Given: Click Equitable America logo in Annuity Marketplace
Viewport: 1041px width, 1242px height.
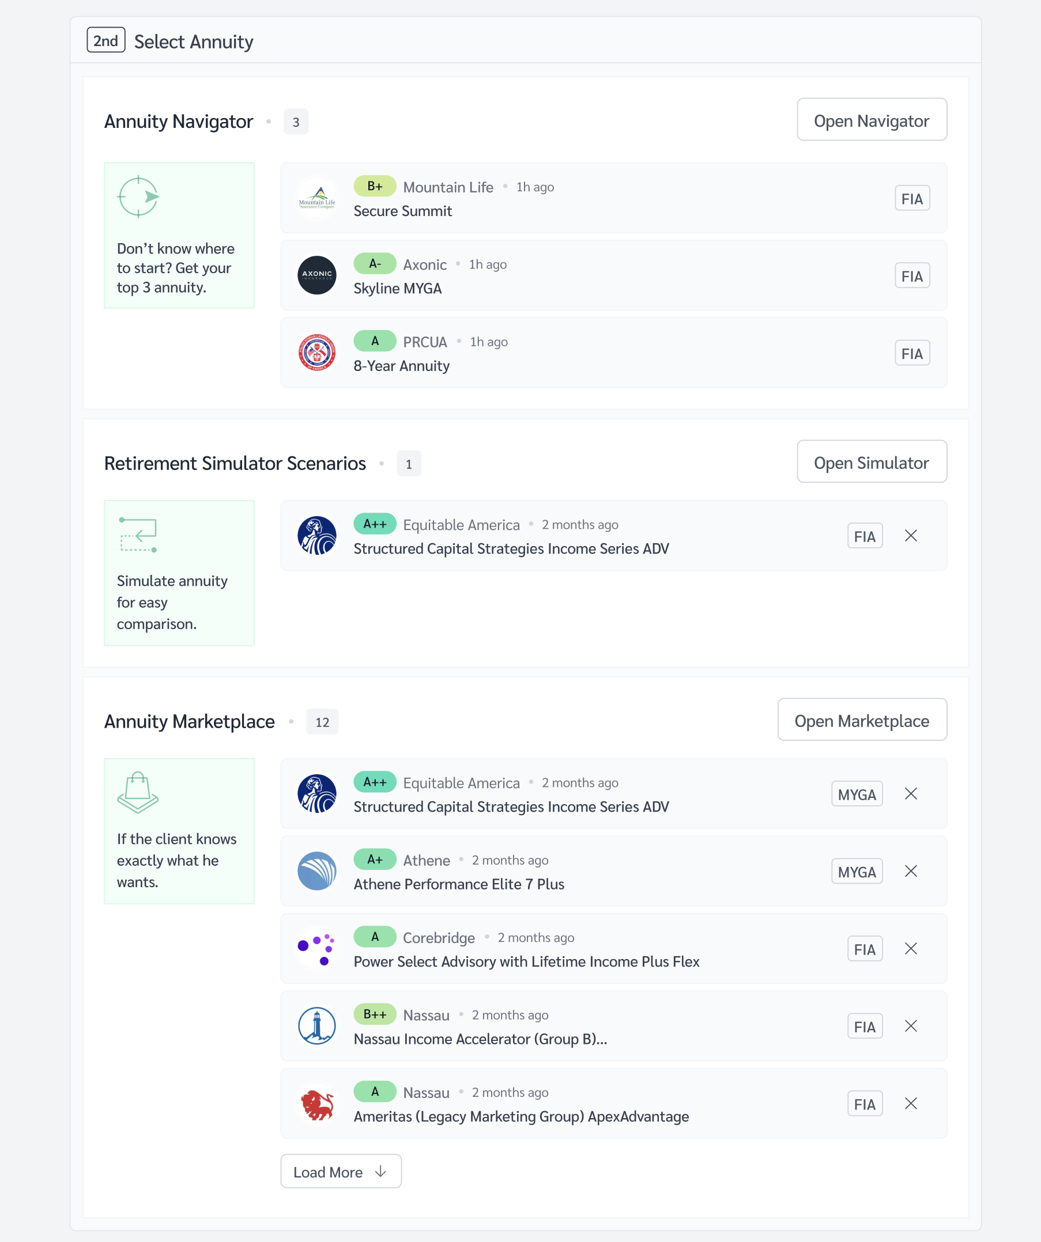Looking at the screenshot, I should (316, 794).
